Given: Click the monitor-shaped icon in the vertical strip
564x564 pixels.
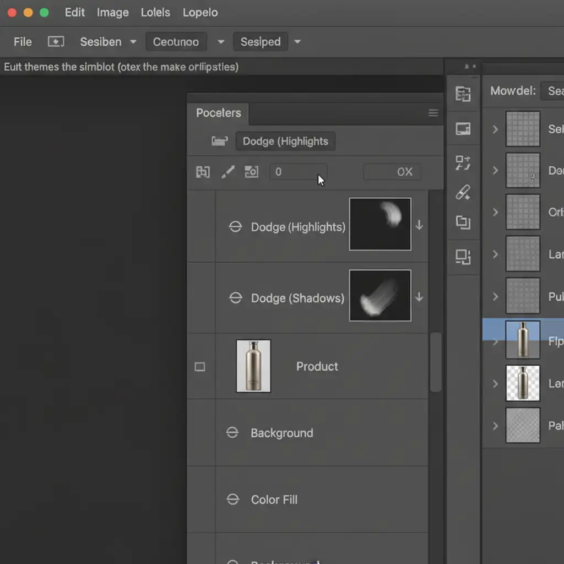Looking at the screenshot, I should pyautogui.click(x=463, y=129).
